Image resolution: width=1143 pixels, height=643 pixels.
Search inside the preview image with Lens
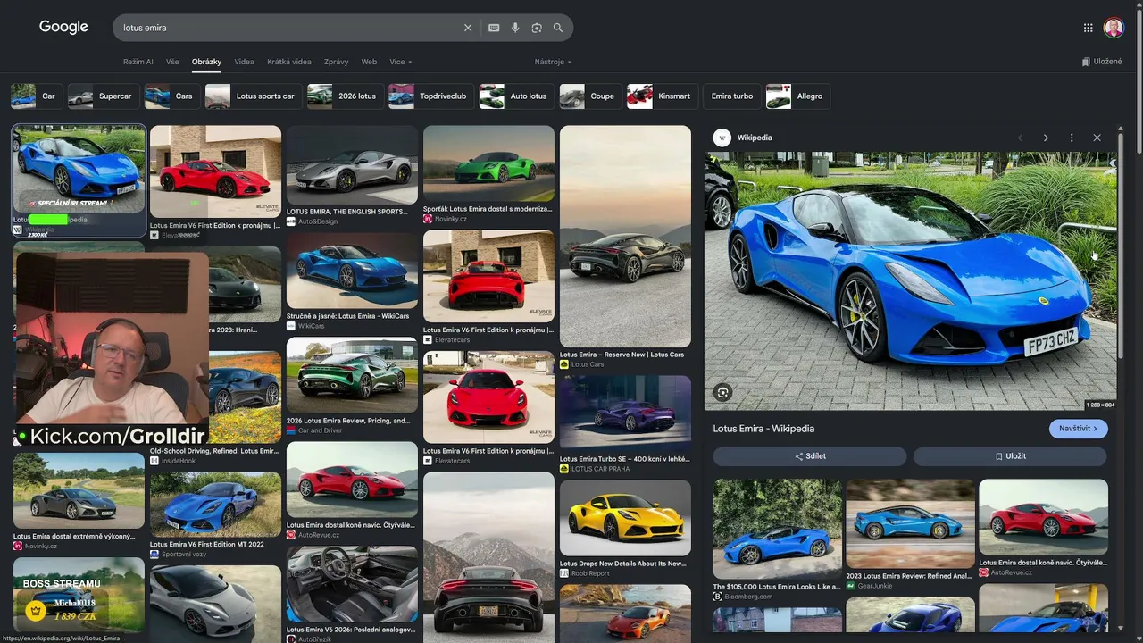click(x=723, y=392)
